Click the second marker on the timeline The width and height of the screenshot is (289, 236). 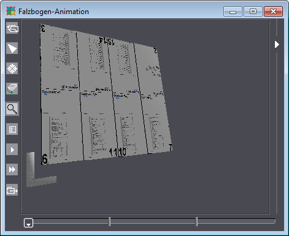click(x=196, y=221)
